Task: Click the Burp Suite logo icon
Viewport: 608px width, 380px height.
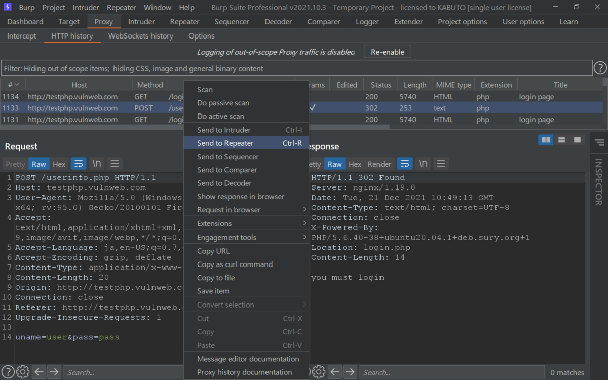Action: [x=8, y=7]
